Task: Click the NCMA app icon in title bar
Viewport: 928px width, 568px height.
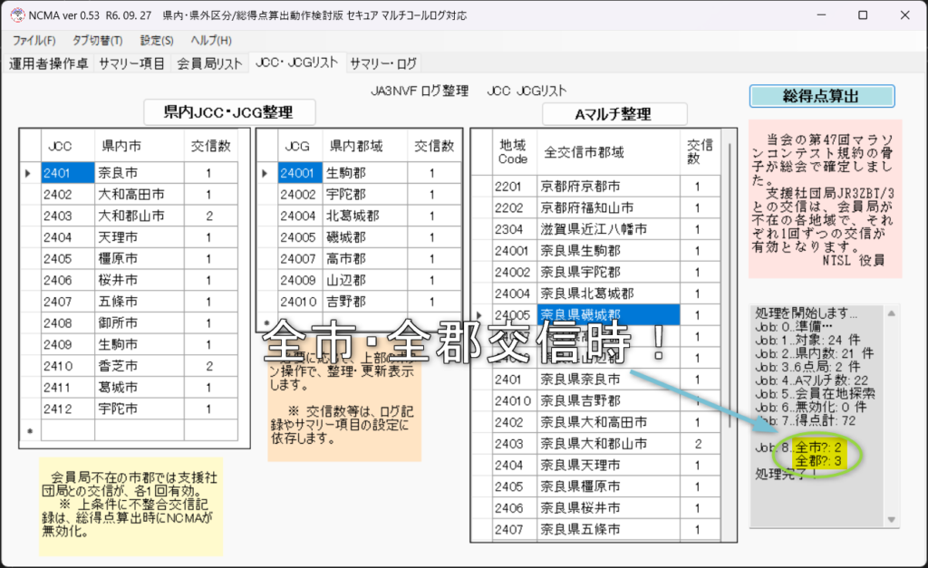Action: 15,15
